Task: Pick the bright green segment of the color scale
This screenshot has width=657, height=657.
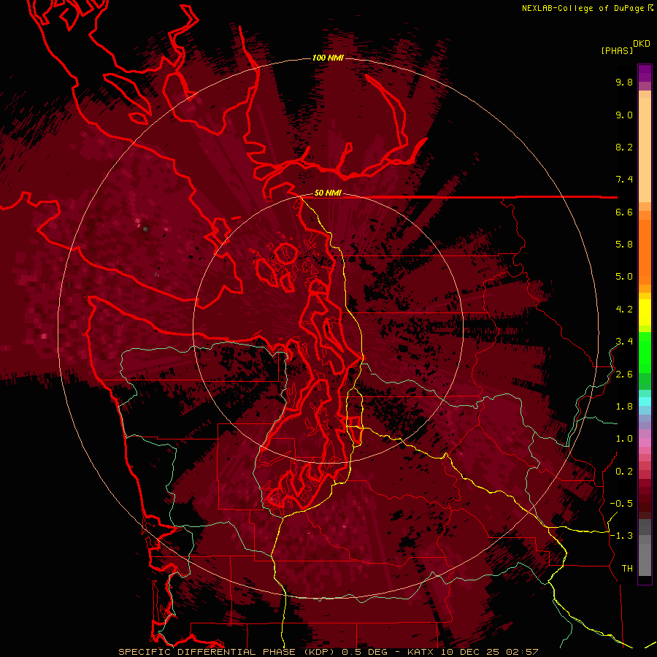Action: pos(645,352)
